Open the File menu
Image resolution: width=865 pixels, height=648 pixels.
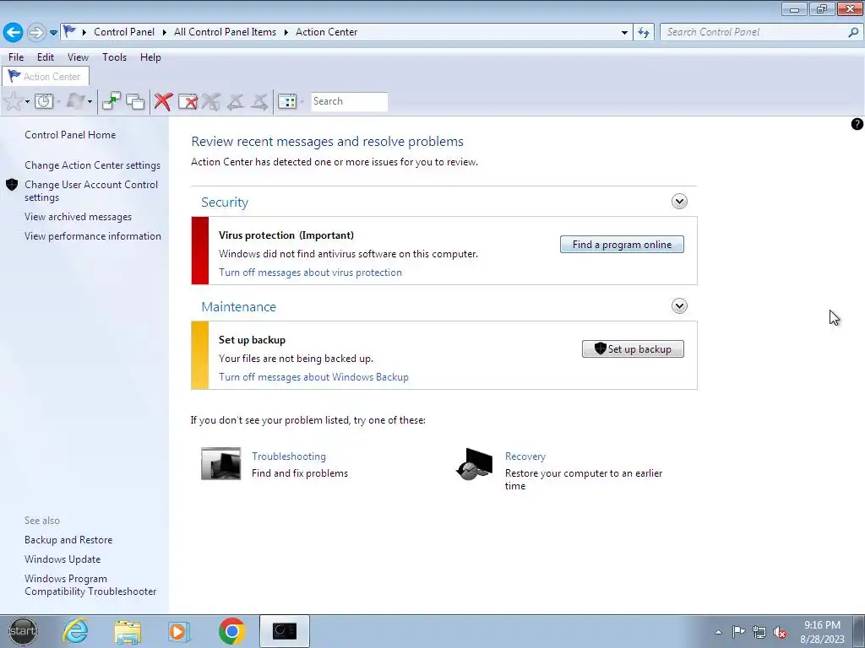[x=15, y=57]
